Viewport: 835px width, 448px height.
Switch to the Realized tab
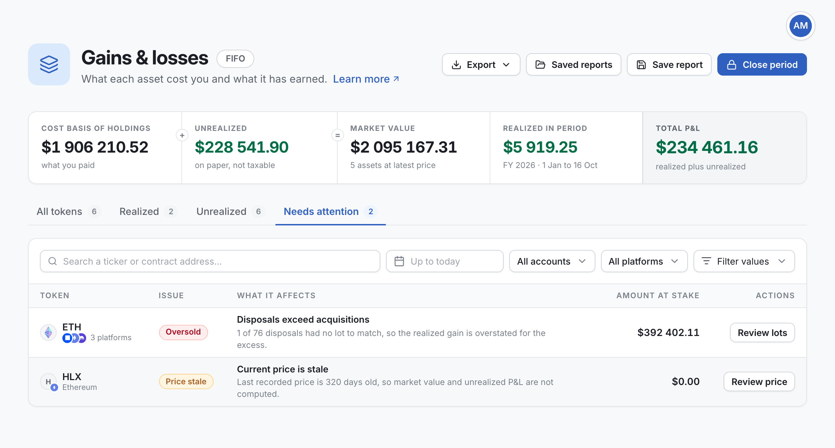148,211
